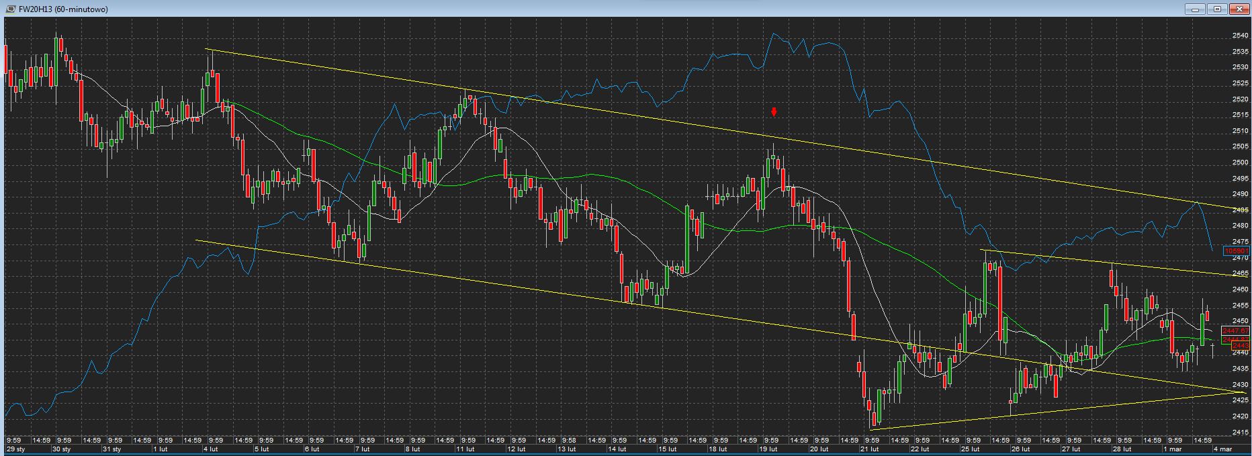
Task: Click the 2447.67 moving average label
Action: tap(1235, 331)
